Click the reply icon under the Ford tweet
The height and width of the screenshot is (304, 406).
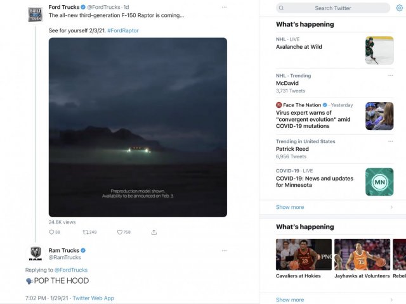[51, 232]
